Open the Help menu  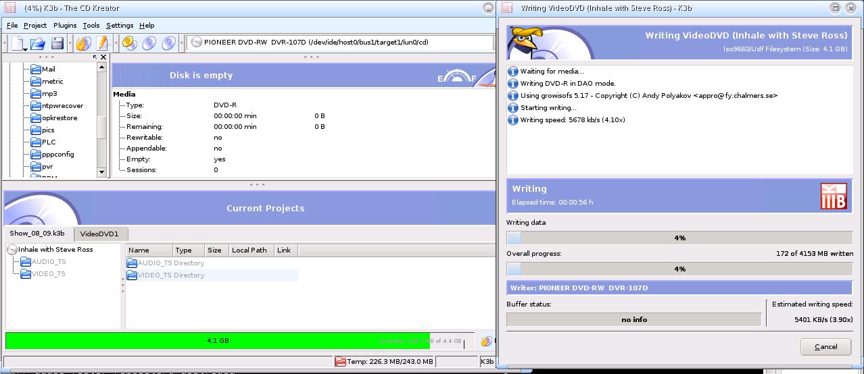pyautogui.click(x=147, y=26)
